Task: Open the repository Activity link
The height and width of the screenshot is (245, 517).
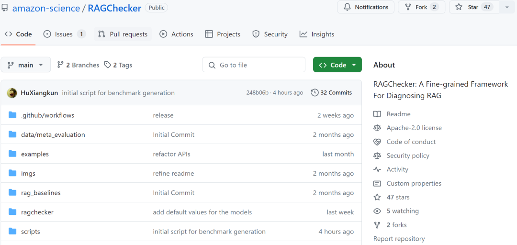Action: pos(397,169)
